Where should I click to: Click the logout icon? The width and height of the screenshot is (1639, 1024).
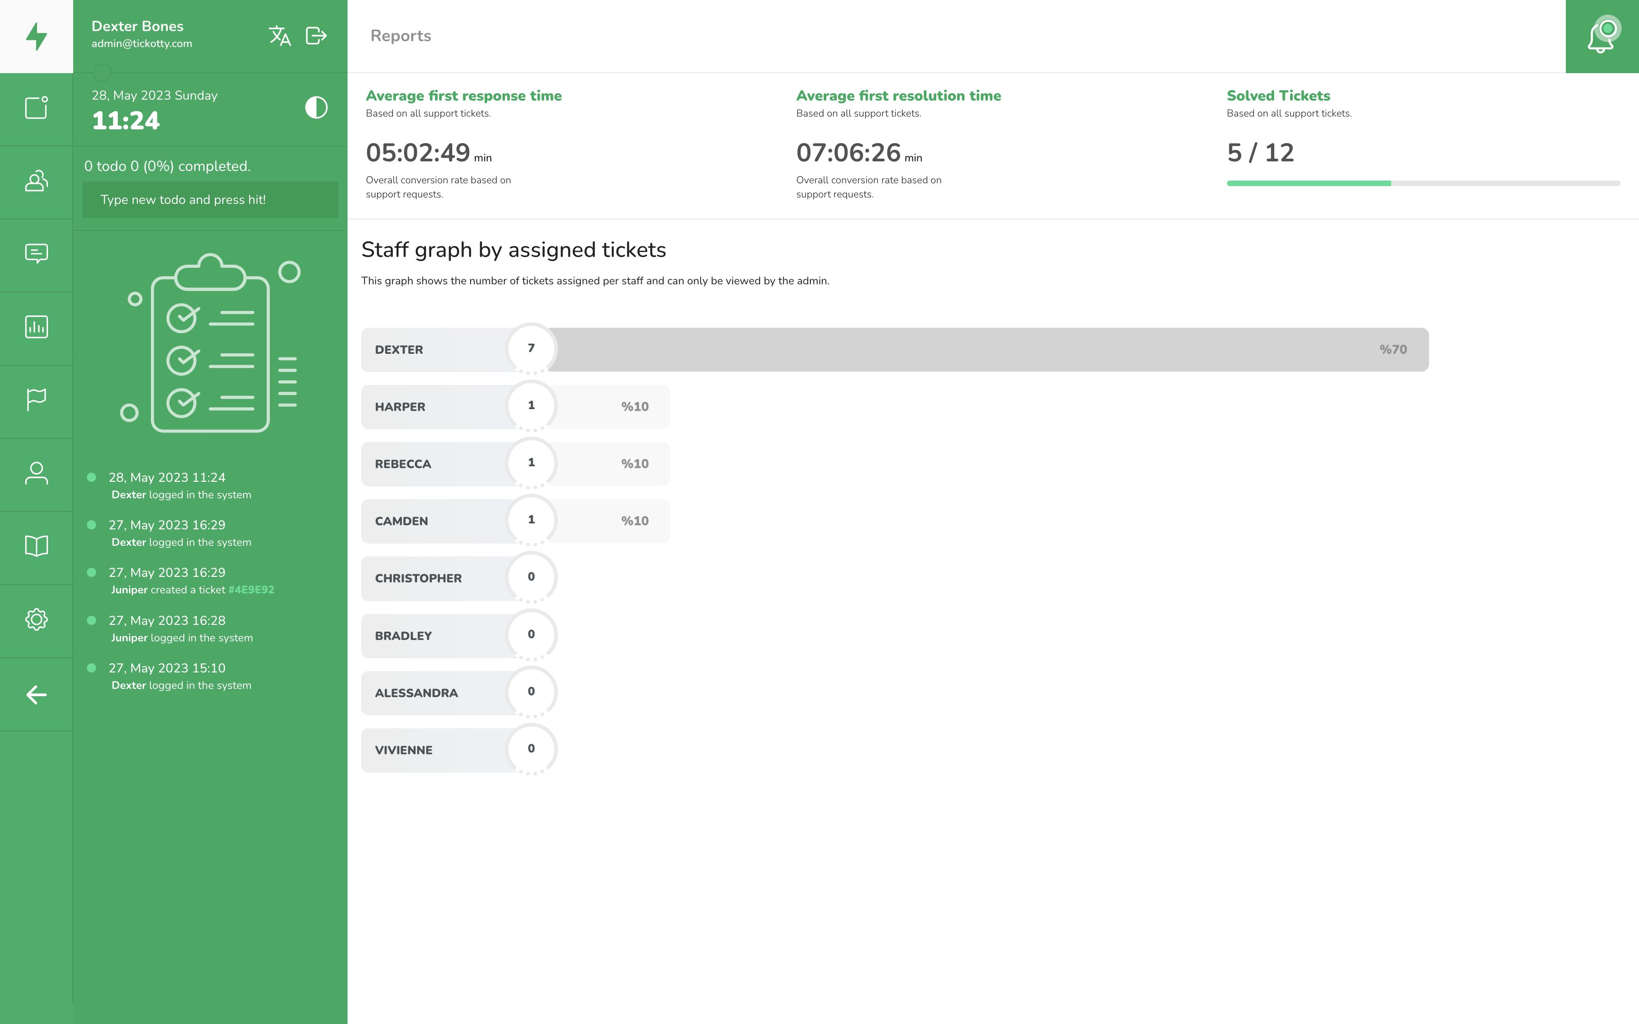pos(316,36)
